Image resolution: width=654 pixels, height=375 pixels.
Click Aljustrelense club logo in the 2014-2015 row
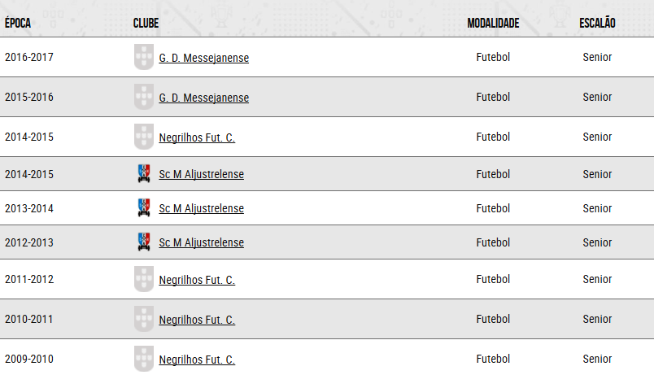(144, 173)
